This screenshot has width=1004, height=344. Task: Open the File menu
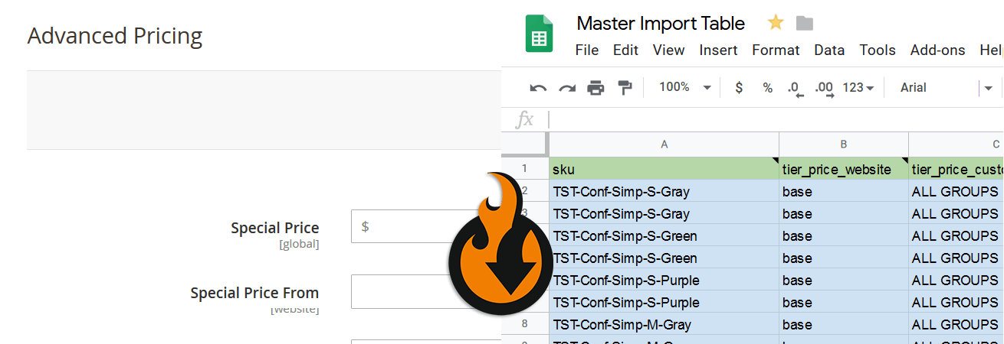tap(587, 50)
